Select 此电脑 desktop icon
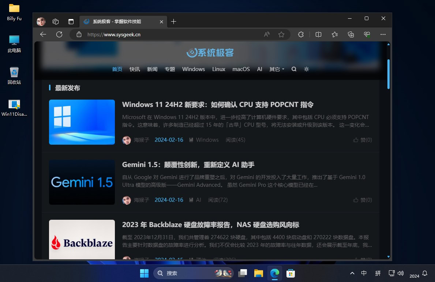Image resolution: width=435 pixels, height=282 pixels. tap(14, 44)
